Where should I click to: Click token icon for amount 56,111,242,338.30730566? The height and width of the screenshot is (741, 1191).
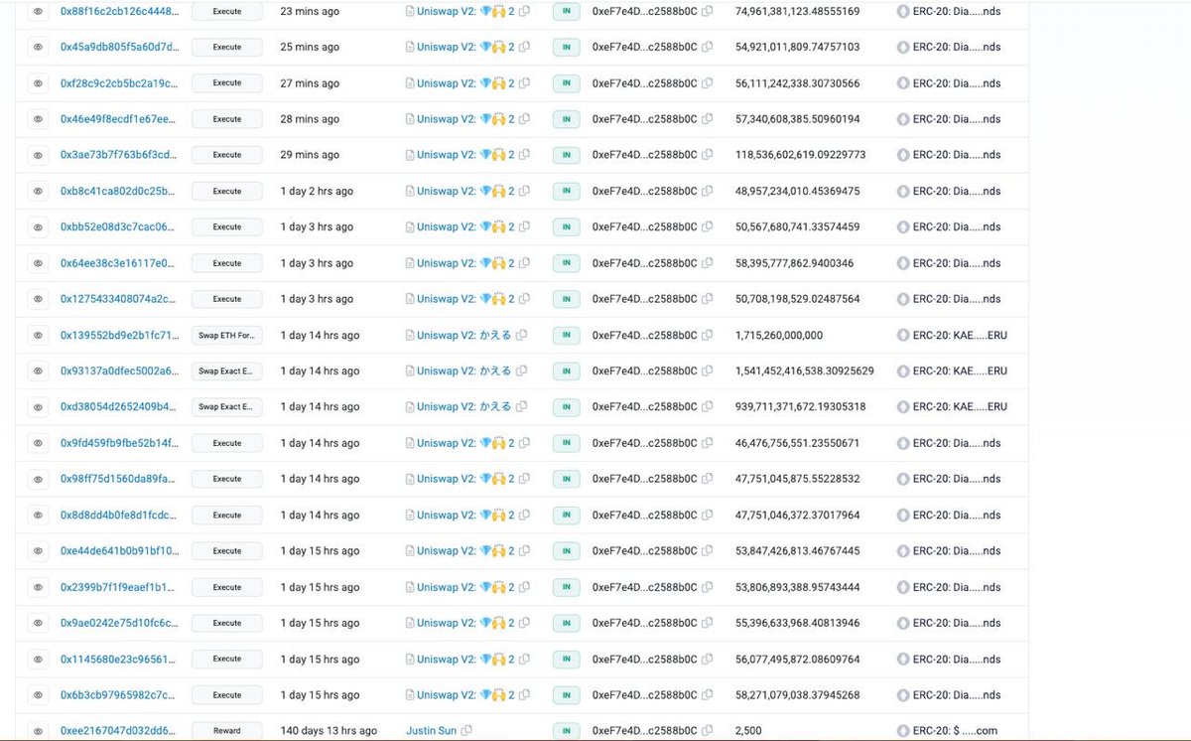tap(902, 83)
